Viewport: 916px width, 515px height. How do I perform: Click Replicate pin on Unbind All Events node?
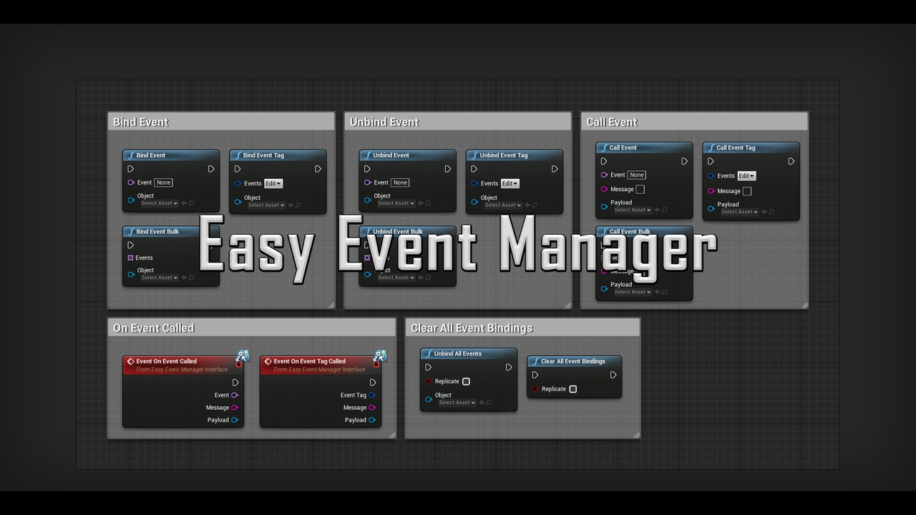pyautogui.click(x=429, y=381)
